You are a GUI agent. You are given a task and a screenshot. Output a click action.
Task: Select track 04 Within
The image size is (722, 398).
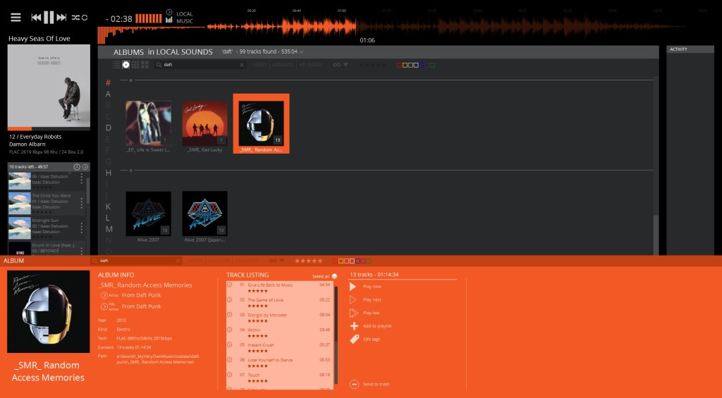[280, 332]
